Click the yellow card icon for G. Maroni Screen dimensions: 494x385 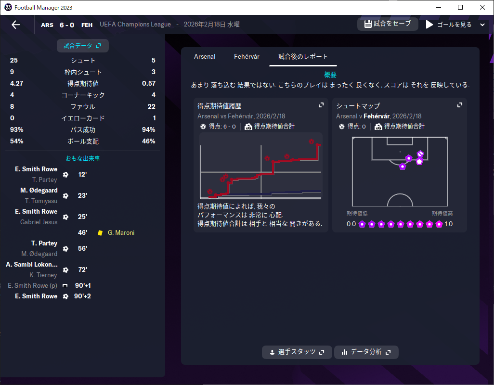[100, 233]
